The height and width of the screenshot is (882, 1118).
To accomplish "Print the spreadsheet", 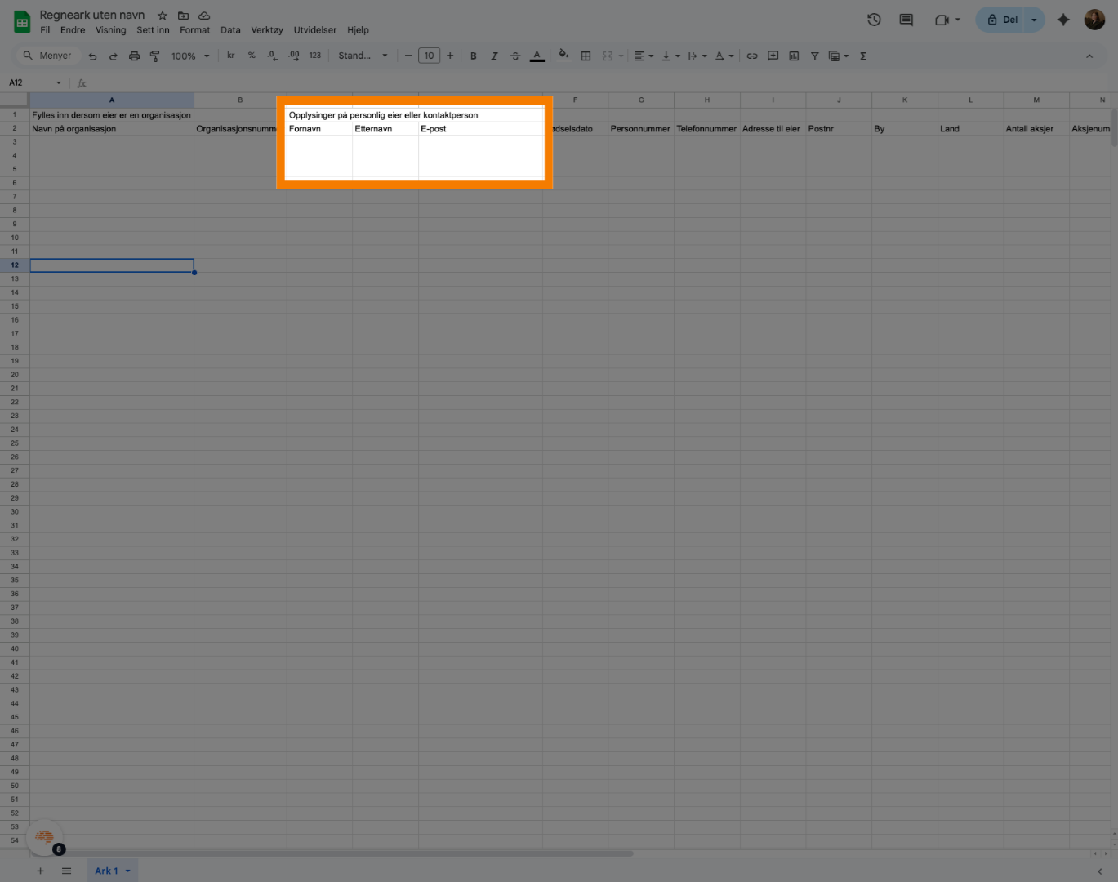I will click(134, 56).
